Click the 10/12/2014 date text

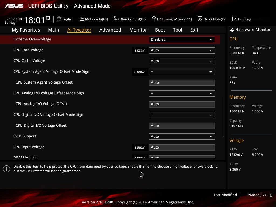click(x=13, y=19)
